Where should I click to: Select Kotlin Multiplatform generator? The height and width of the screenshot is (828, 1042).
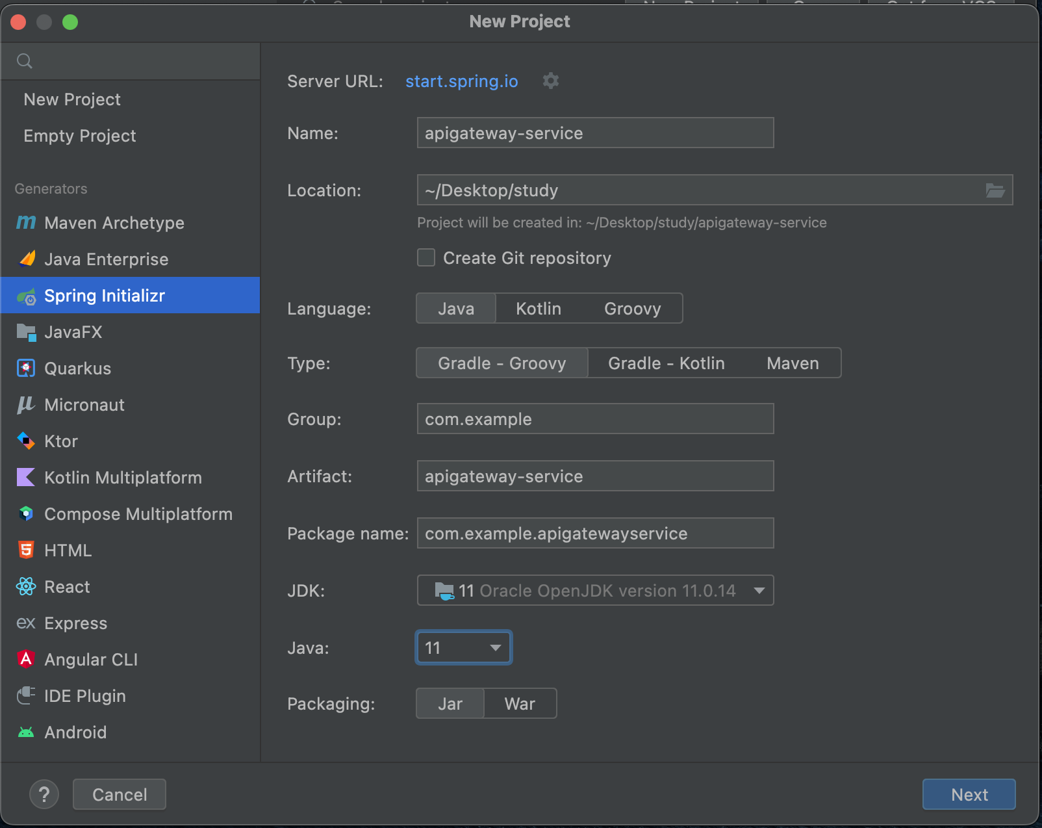click(x=130, y=478)
